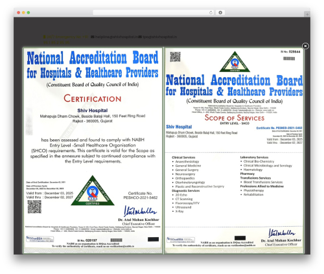Screen dimensions: 324x274
Task: Click the green fullscreen window button
Action: pos(29,12)
